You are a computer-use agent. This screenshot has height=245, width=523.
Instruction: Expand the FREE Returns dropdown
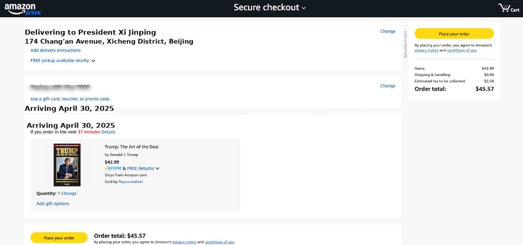pyautogui.click(x=157, y=169)
